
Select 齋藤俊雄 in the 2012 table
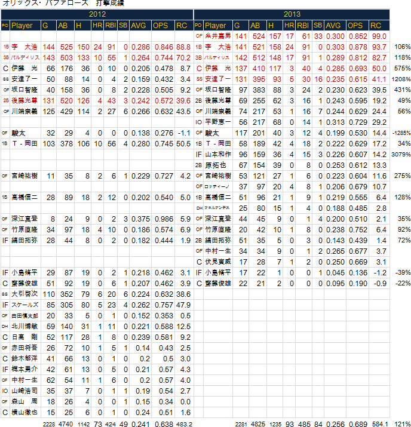click(24, 284)
